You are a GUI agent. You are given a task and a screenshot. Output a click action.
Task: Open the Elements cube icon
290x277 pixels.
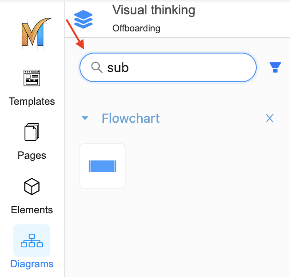pyautogui.click(x=32, y=187)
